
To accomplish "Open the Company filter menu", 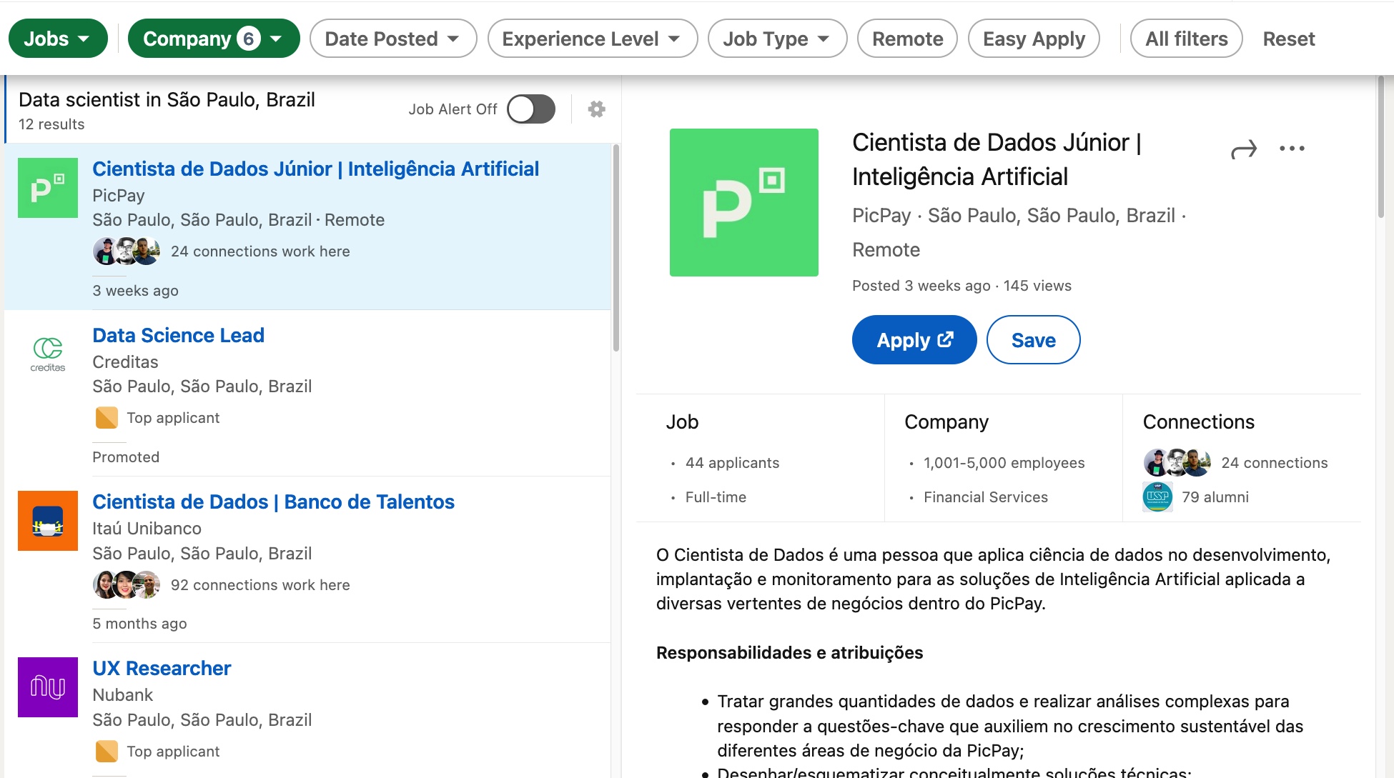I will 214,39.
